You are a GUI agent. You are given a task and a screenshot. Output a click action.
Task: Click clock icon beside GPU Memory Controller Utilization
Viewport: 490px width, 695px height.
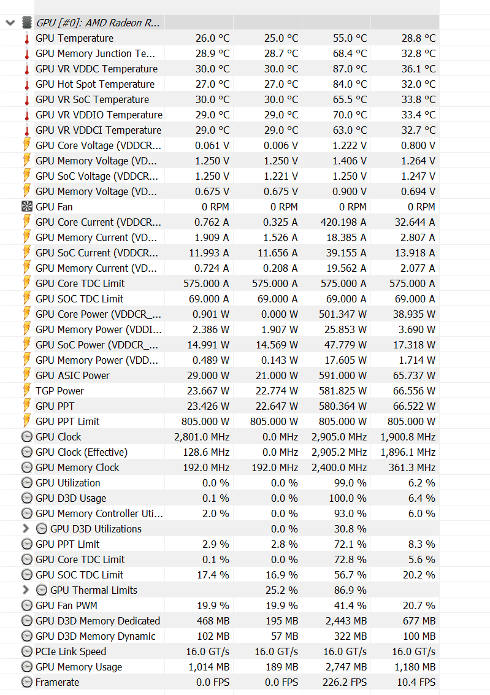click(x=27, y=513)
